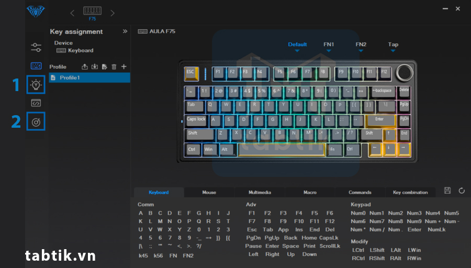The height and width of the screenshot is (268, 471).
Task: Select the spacebar on keyboard image
Action: [281, 150]
